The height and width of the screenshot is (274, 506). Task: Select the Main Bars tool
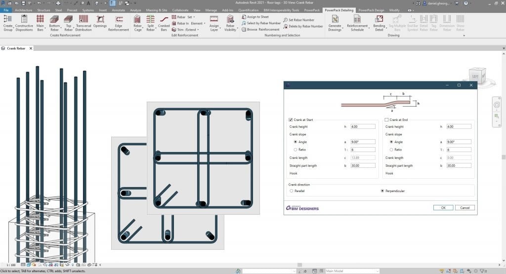click(x=40, y=23)
